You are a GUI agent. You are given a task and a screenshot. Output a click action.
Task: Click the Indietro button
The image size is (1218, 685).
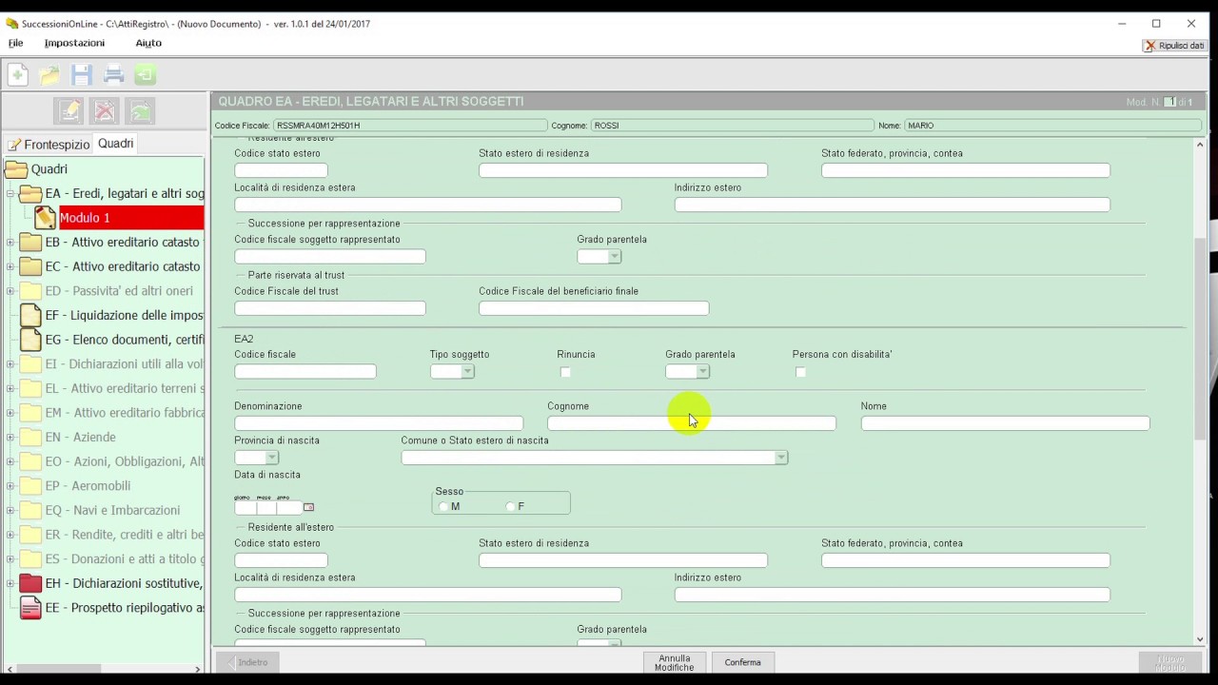pyautogui.click(x=246, y=662)
